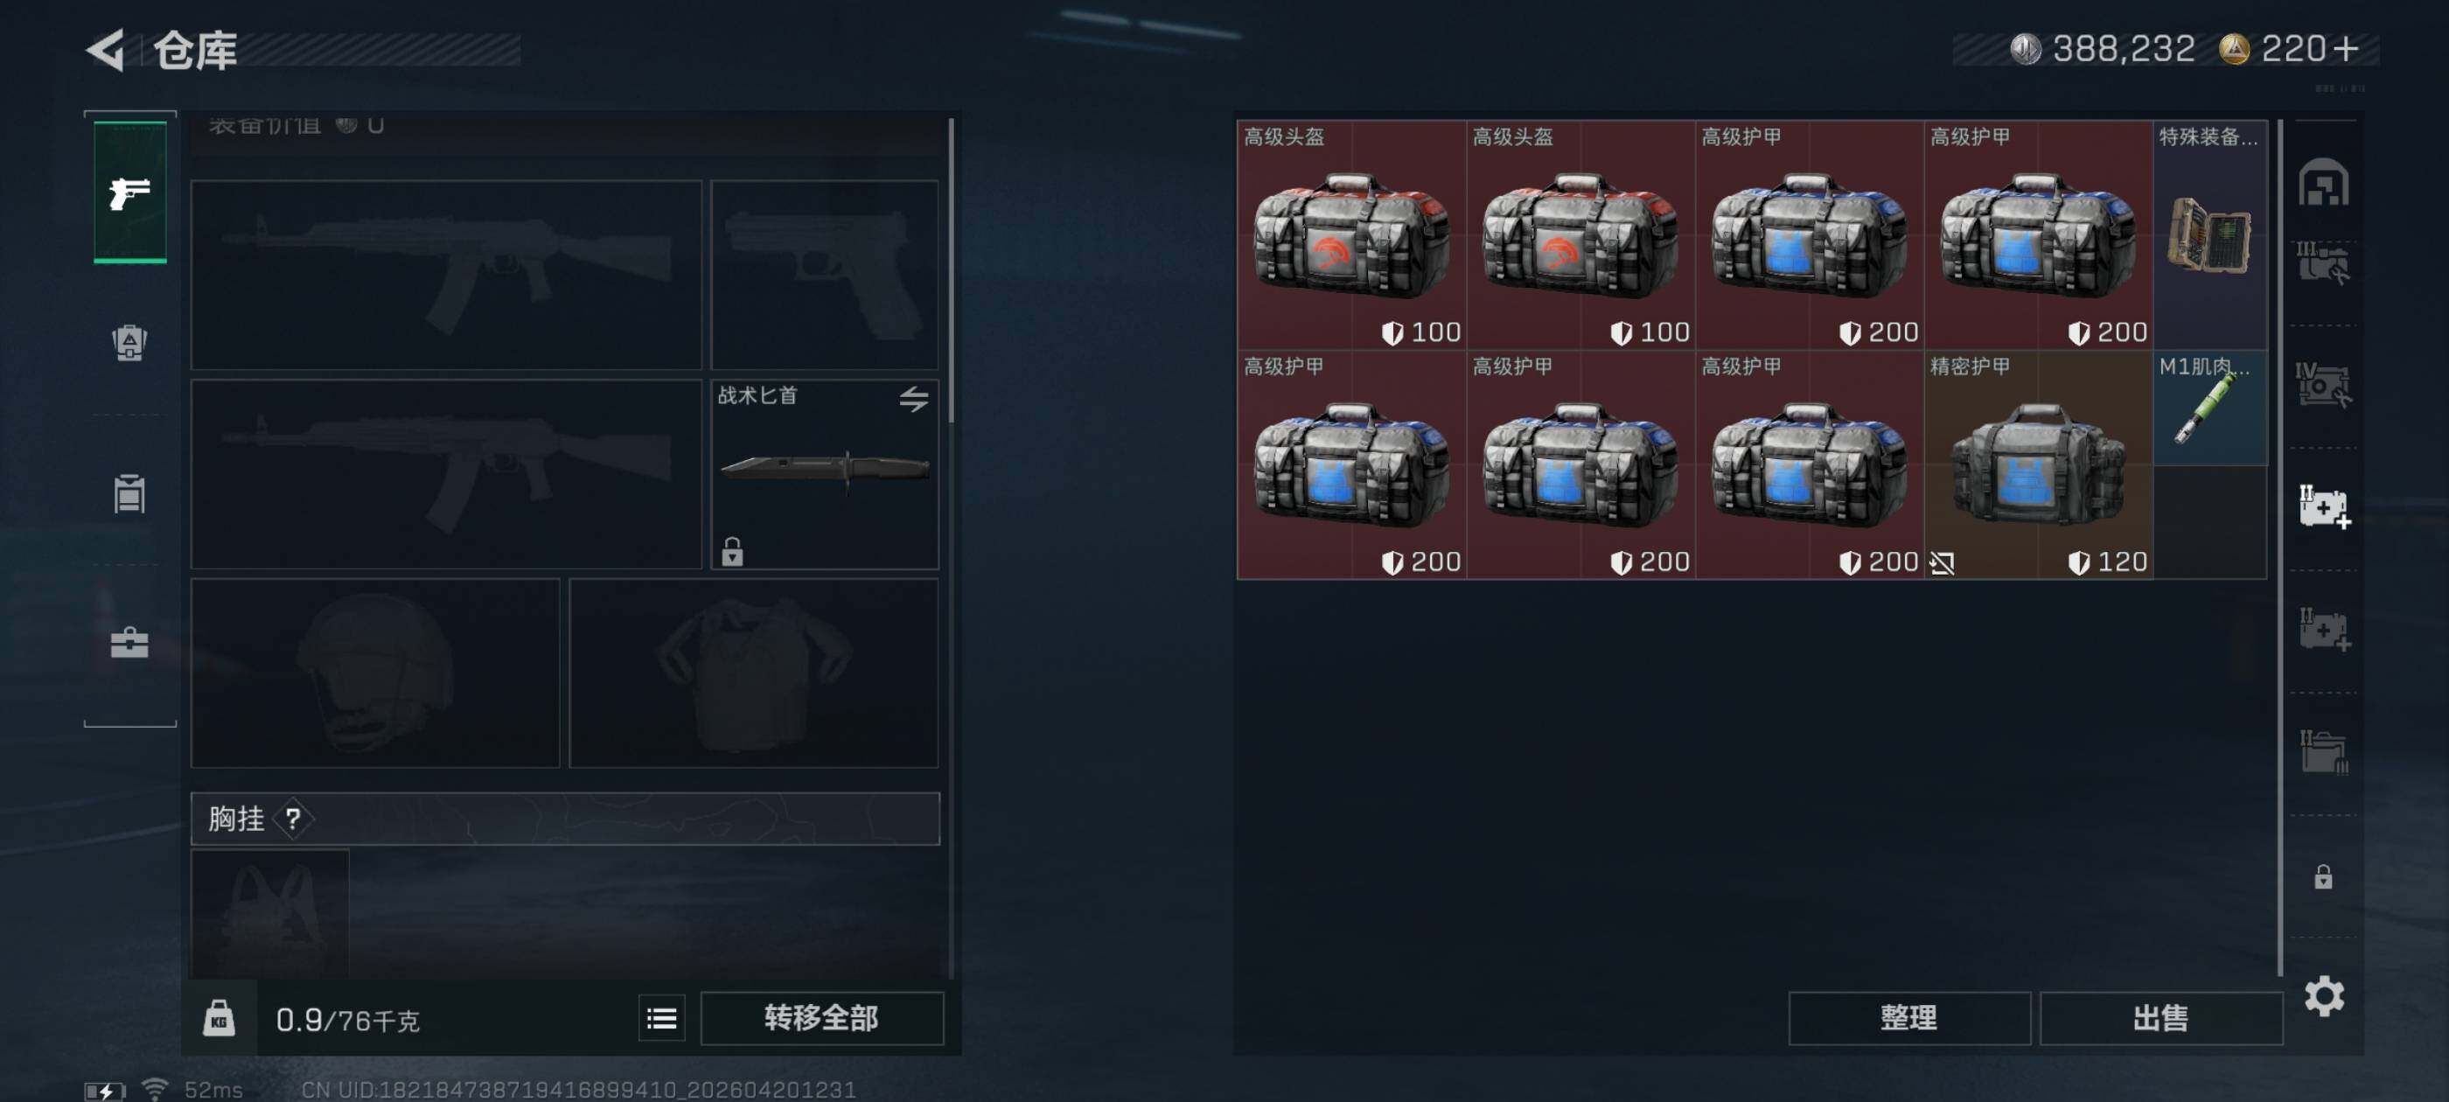Click the 胸挂 help question mark

click(x=294, y=818)
